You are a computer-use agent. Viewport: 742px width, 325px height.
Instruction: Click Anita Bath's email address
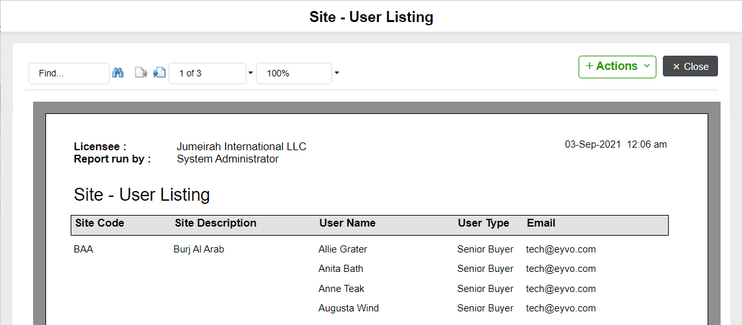561,269
